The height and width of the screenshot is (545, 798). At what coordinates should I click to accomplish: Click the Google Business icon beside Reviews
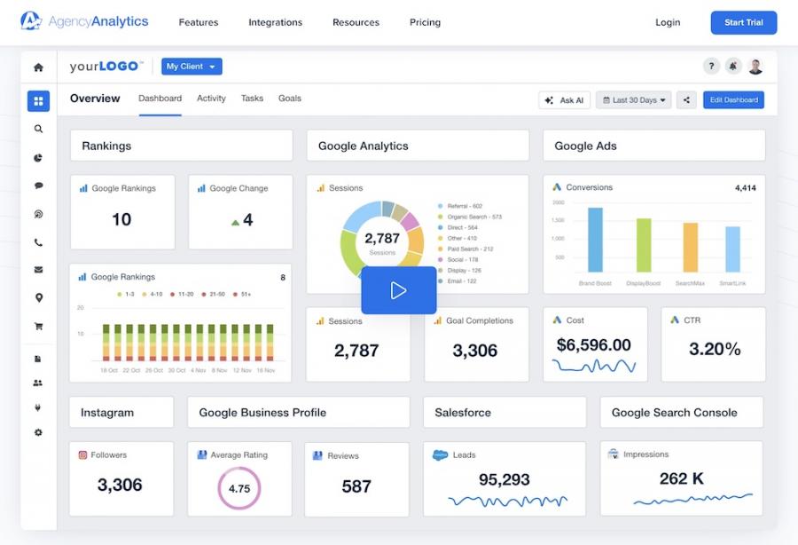(x=317, y=455)
